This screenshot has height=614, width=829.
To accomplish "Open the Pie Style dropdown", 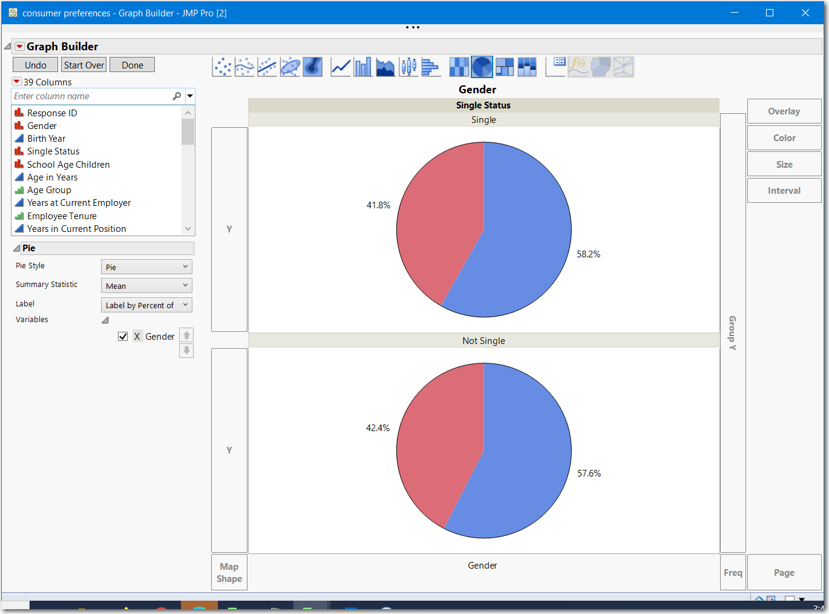I will click(x=146, y=266).
